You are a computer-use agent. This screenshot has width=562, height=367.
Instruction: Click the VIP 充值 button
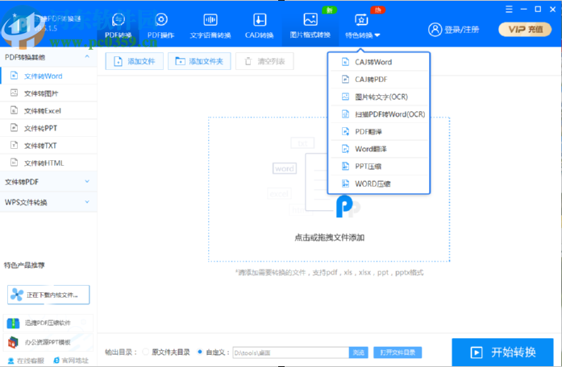click(525, 29)
